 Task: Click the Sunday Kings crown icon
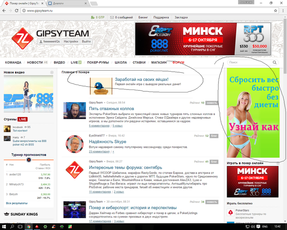point(7,214)
